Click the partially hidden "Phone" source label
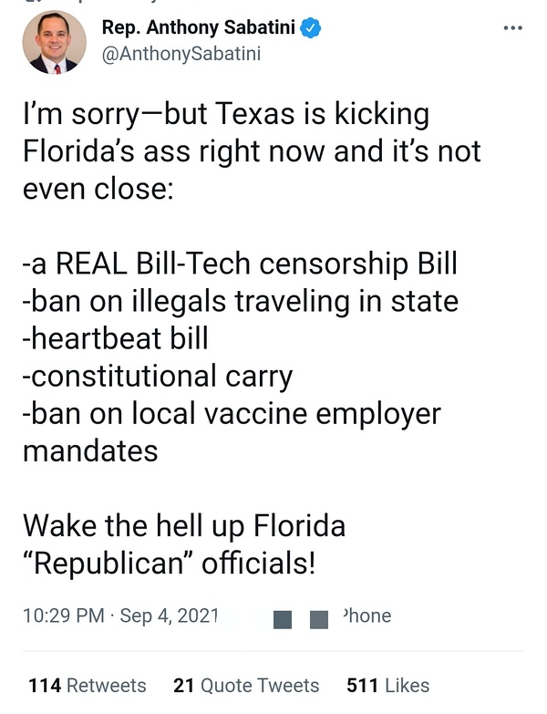 [x=366, y=616]
